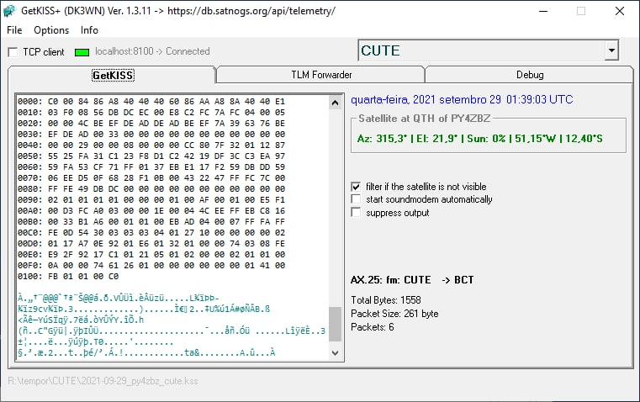Click the last ASCII decoded line starting with §
640x402 pixels.
(x=146, y=352)
